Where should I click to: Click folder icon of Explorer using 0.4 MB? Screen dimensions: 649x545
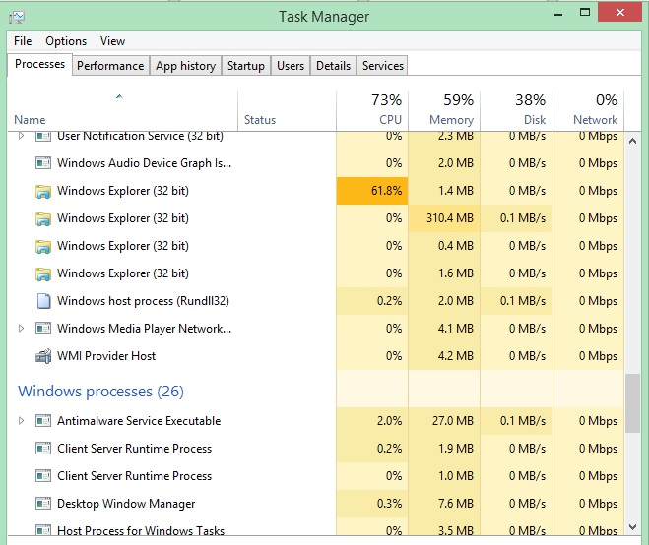tap(43, 247)
